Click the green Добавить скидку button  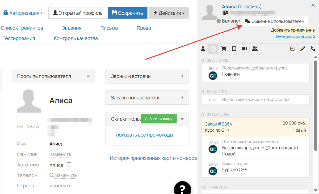pos(158,119)
